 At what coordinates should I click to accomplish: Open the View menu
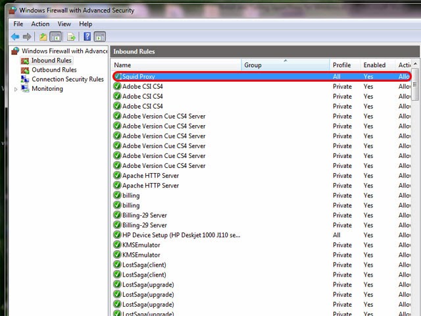tap(64, 24)
